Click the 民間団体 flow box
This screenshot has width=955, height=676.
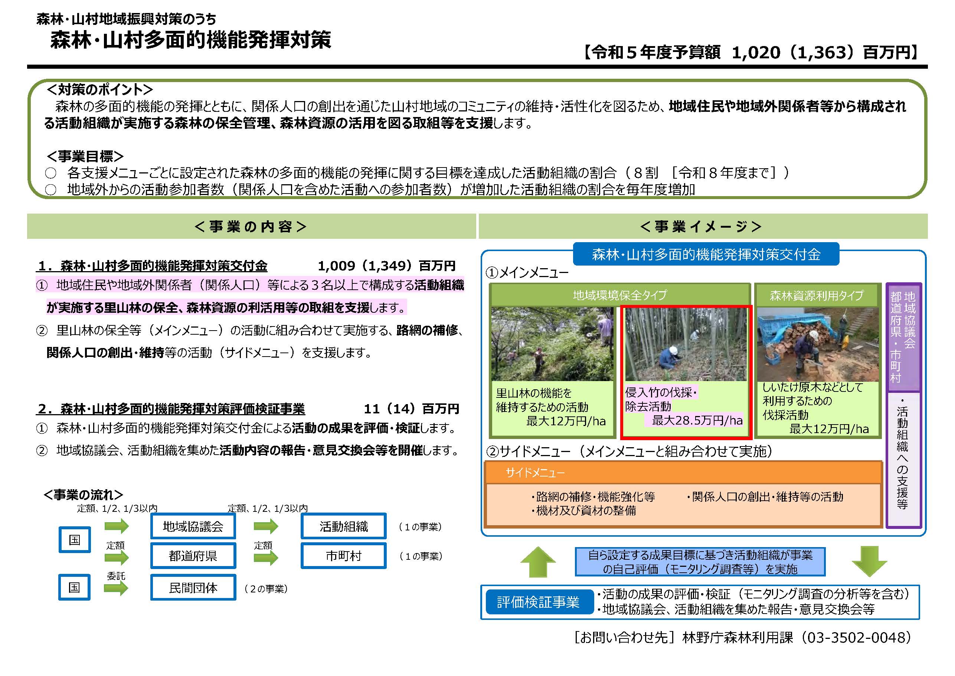193,587
